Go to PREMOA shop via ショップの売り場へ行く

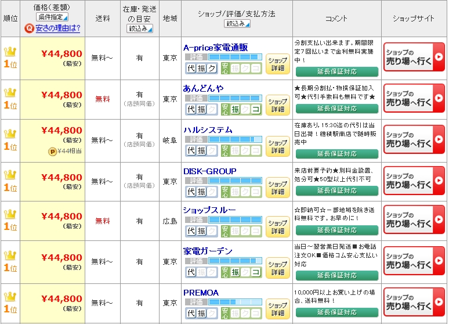414,302
